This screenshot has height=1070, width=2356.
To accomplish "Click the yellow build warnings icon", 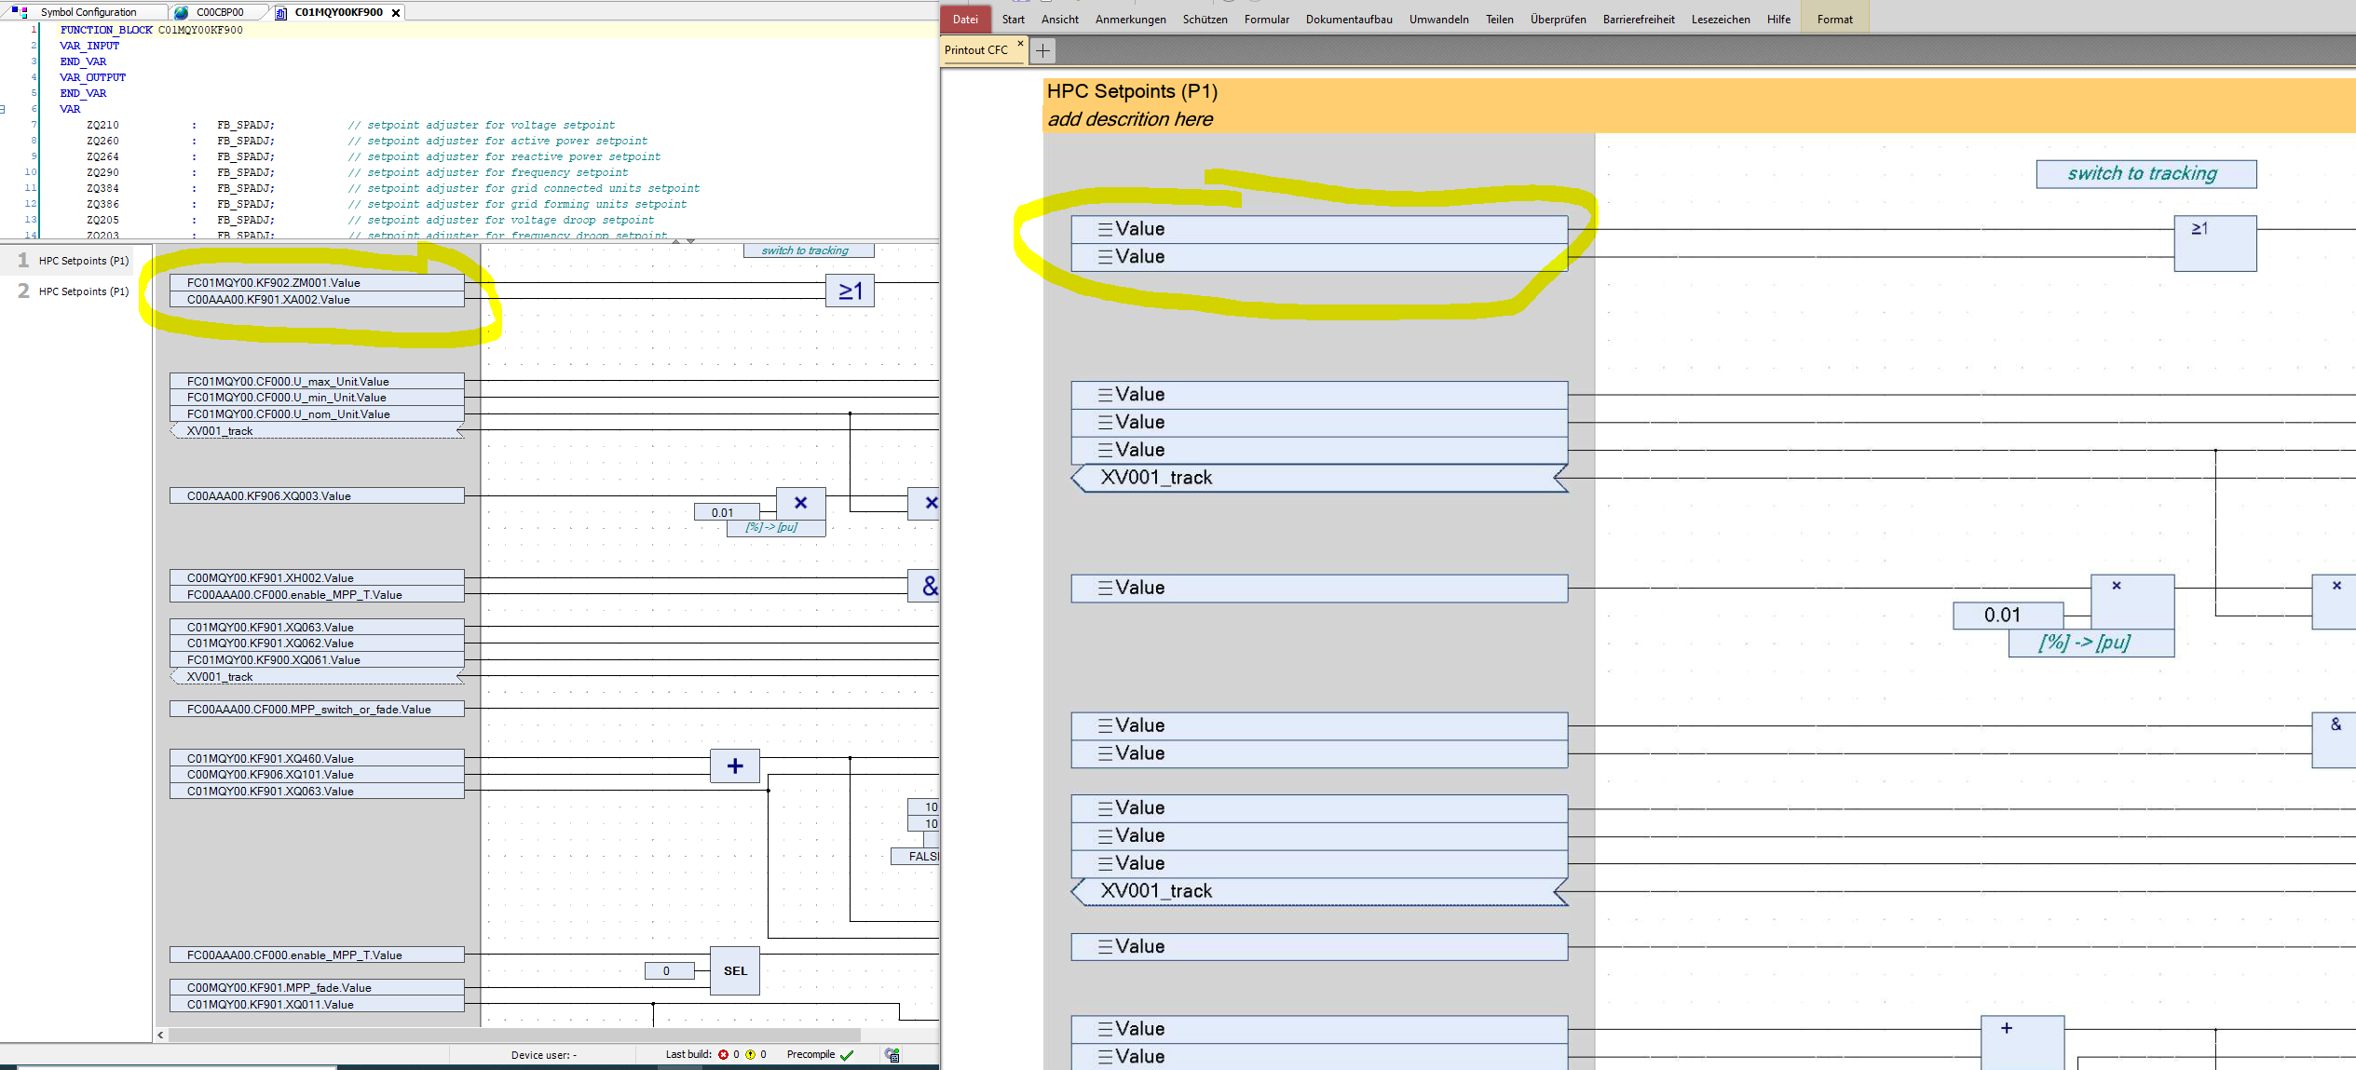I will [750, 1055].
